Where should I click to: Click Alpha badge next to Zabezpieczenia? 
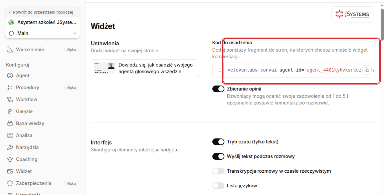click(71, 183)
